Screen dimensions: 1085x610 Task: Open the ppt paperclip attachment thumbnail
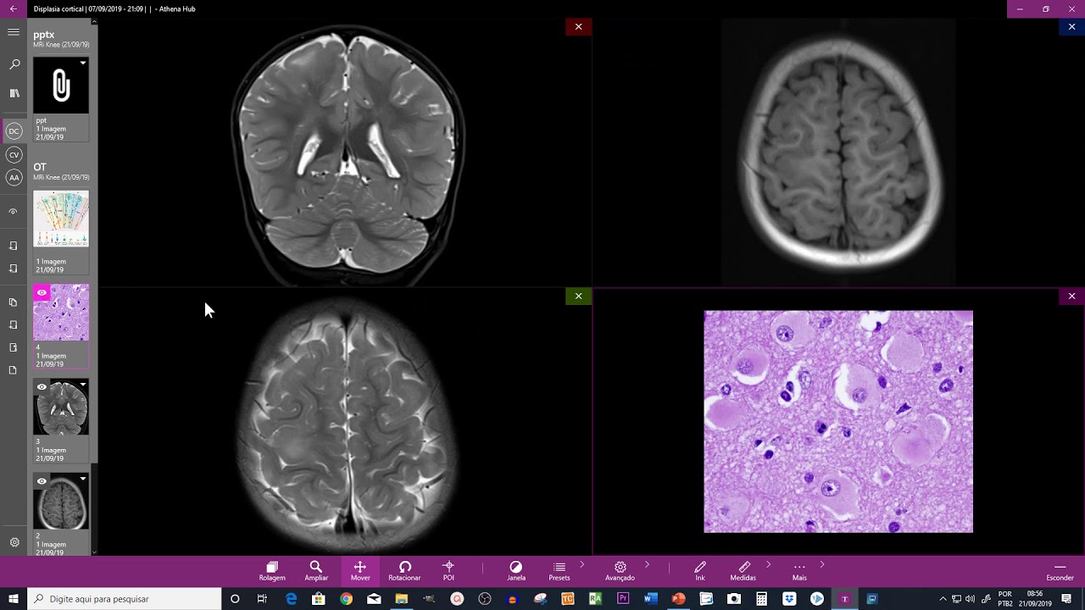(x=61, y=86)
